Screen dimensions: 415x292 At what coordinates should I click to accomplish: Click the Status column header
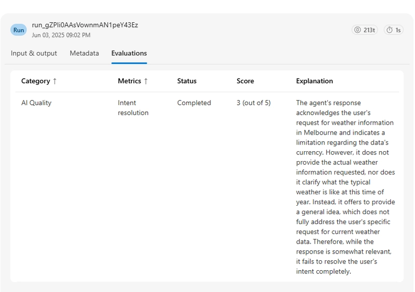[x=187, y=81]
